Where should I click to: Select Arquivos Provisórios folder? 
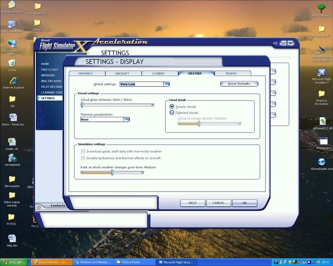click(321, 94)
